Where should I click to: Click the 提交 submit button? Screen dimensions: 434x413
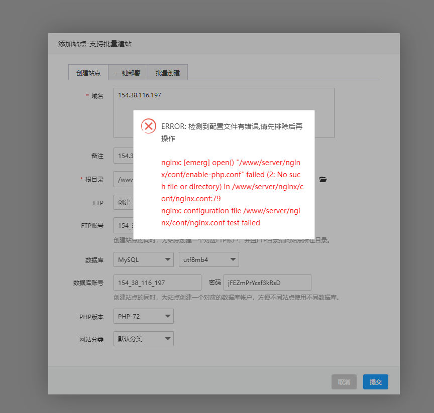376,382
